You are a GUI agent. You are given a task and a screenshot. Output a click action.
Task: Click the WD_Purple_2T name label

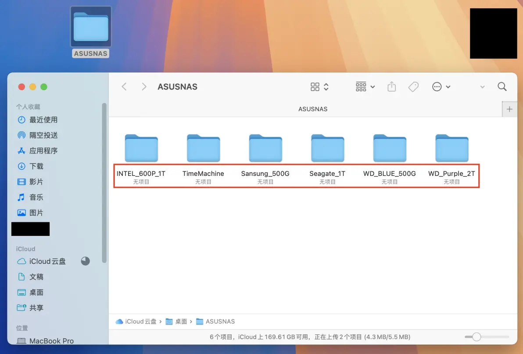click(x=451, y=174)
